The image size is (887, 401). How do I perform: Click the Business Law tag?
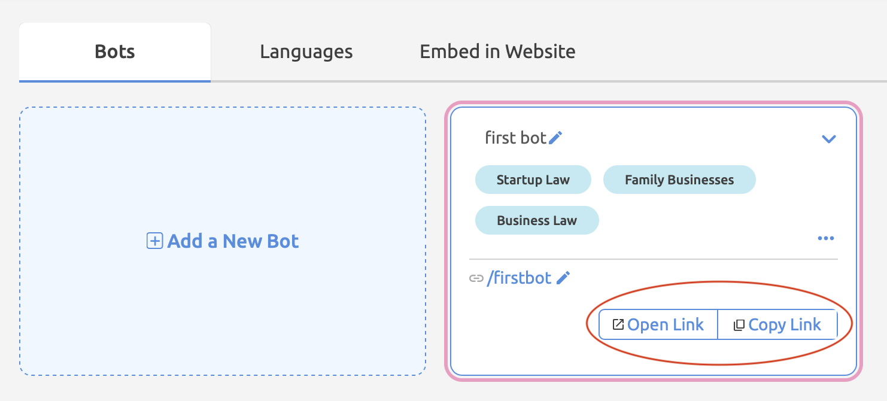(x=536, y=220)
